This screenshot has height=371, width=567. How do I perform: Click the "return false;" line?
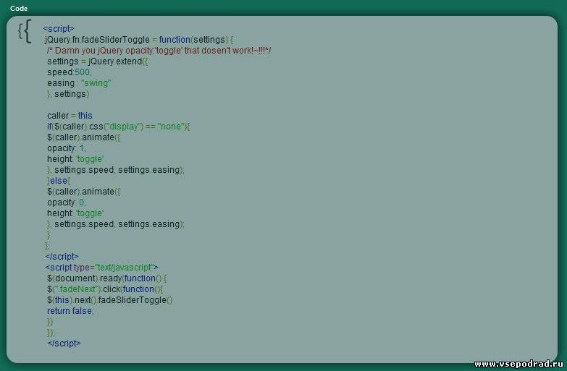tap(70, 311)
